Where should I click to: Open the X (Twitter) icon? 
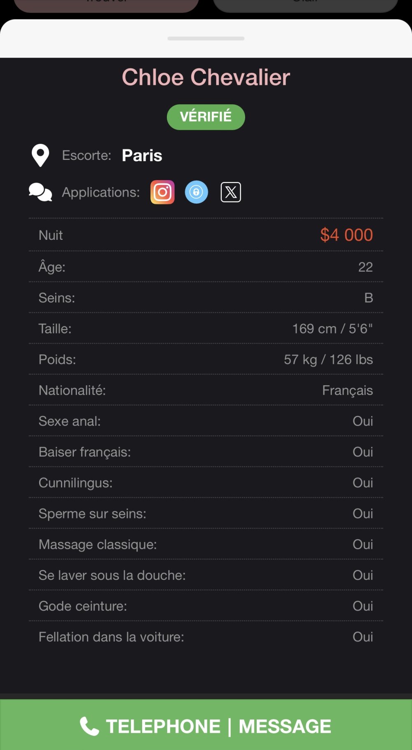[231, 192]
